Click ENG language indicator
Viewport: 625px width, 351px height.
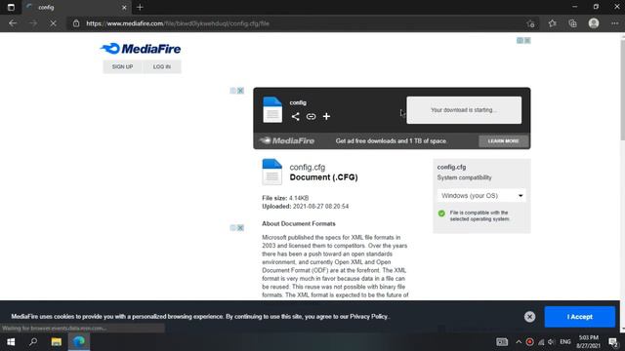(x=565, y=342)
